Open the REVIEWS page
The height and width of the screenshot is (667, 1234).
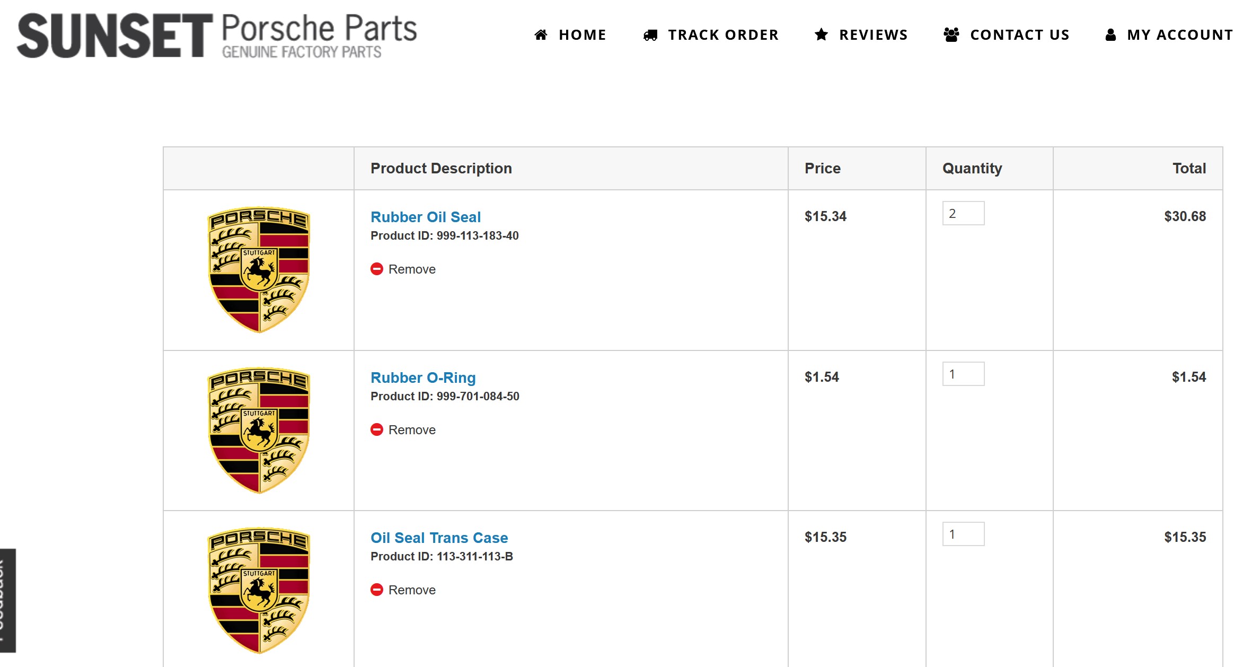[873, 35]
